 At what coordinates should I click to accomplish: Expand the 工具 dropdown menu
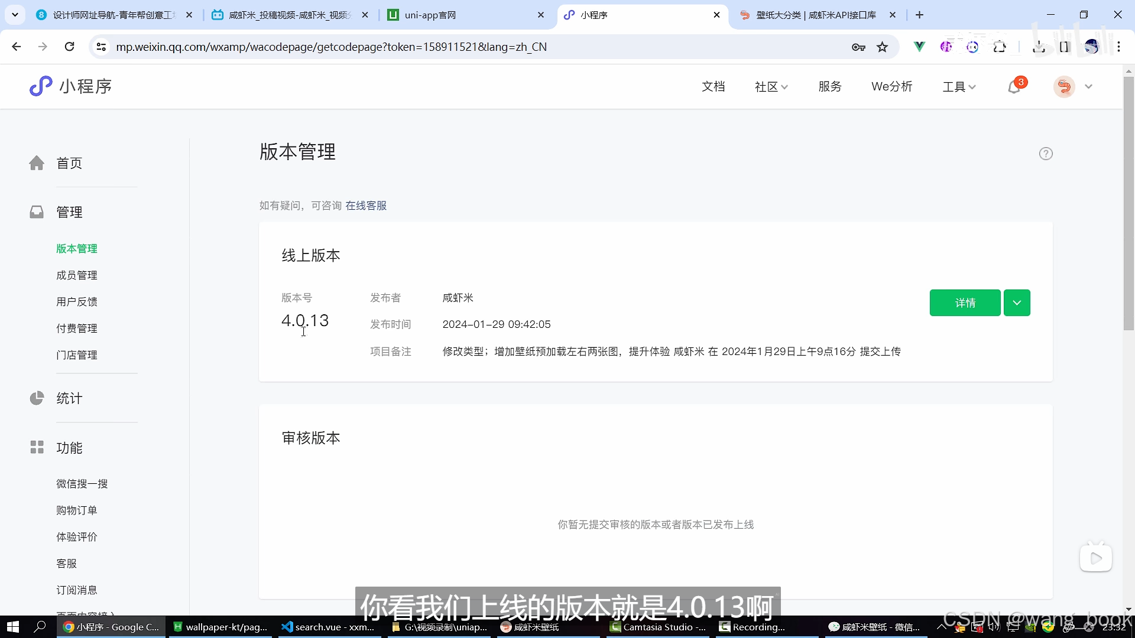click(959, 87)
